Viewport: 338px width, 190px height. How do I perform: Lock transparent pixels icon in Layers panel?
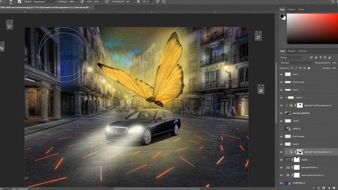292,68
